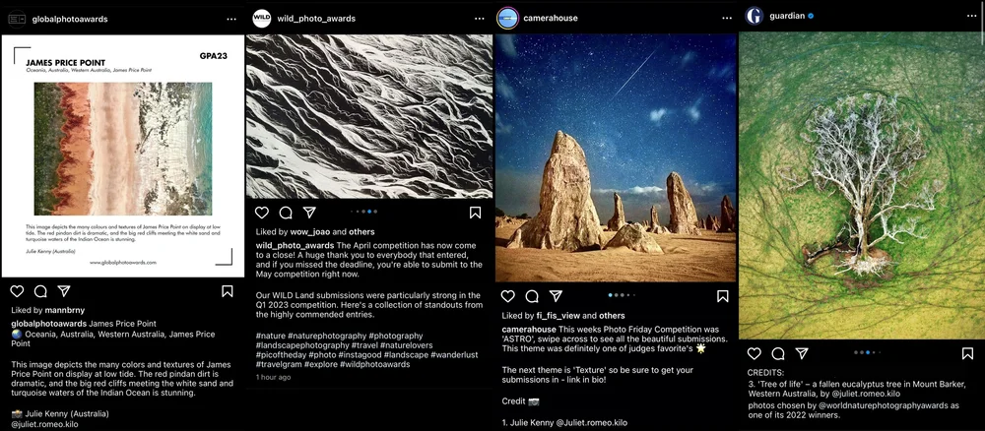
Task: Like the globalphotoawards James Price Point post
Action: [x=17, y=291]
